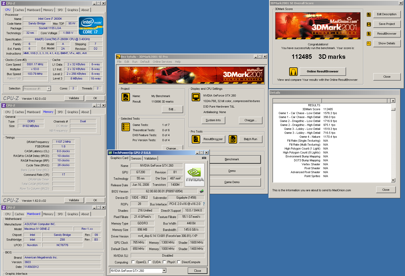The width and height of the screenshot is (405, 276).
Task: Click the Edit Description icon in the score window
Action: (x=369, y=15)
